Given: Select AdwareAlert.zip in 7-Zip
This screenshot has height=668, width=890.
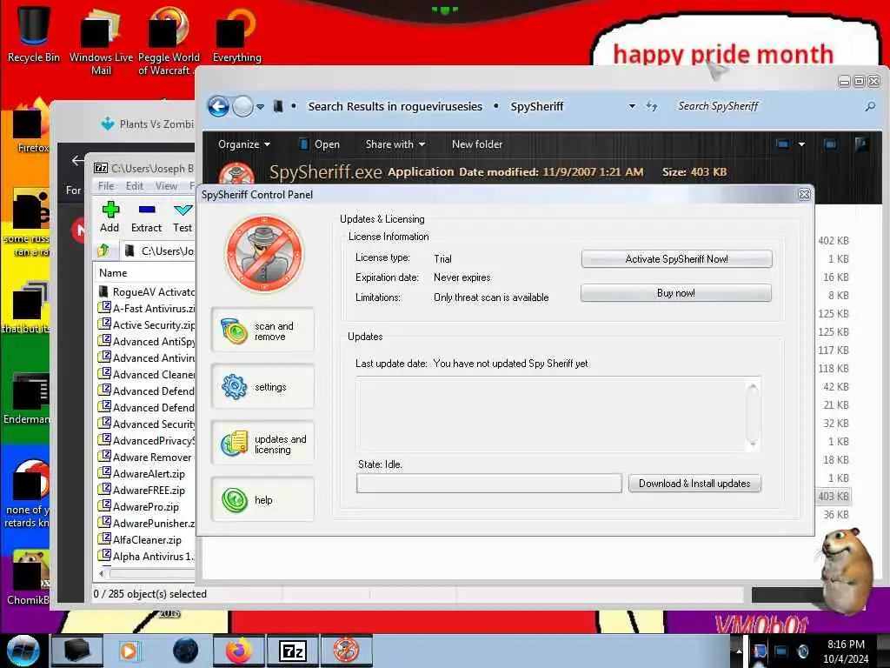Looking at the screenshot, I should [x=142, y=474].
